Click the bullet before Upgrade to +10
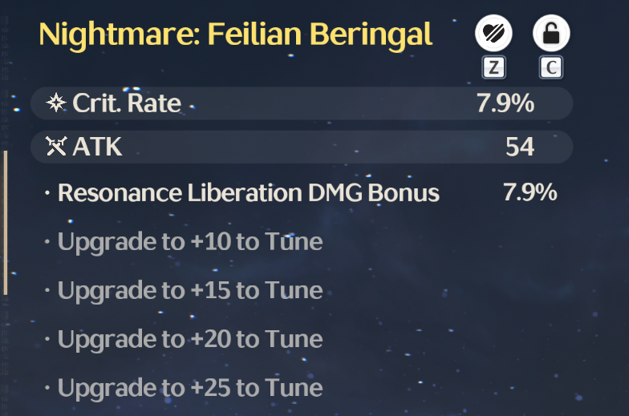The height and width of the screenshot is (416, 629). [47, 242]
